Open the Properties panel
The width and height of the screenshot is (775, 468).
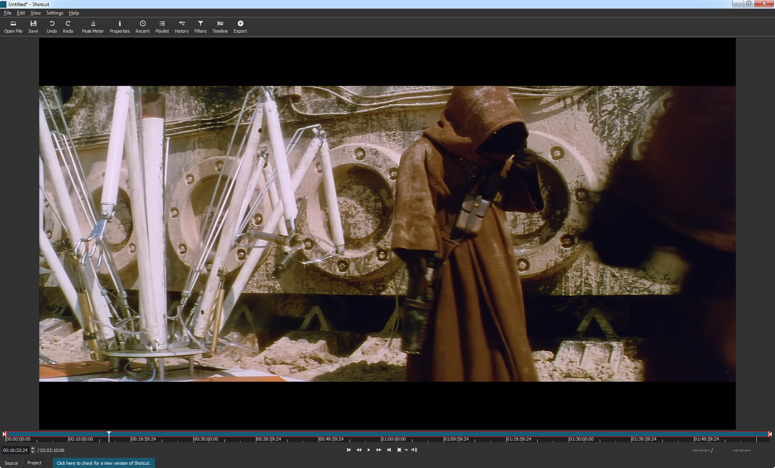[119, 27]
